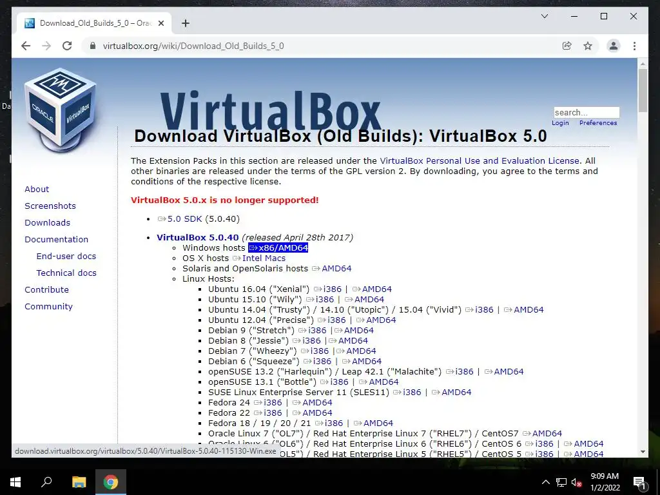Download Ubuntu 15.10 Wily i386 package

(x=320, y=299)
